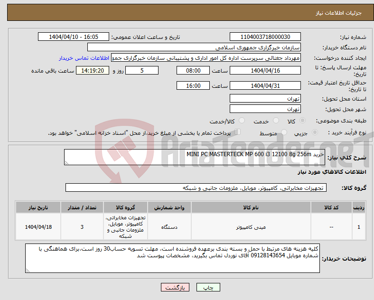Select the کالا/خدمت radio button
Image resolution: width=374 pixels, height=300 pixels.
tap(242, 121)
